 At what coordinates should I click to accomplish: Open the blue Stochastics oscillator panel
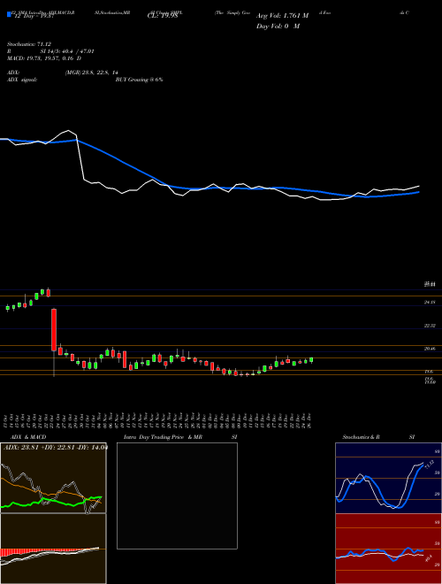[388, 478]
